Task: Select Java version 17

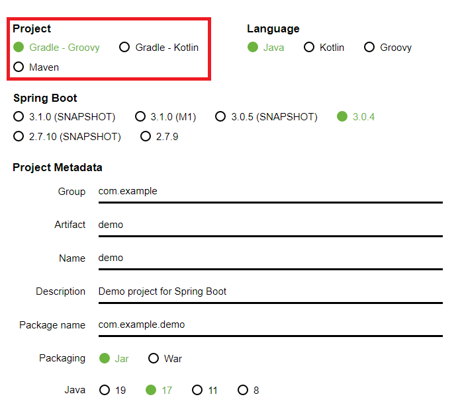Action: coord(159,390)
